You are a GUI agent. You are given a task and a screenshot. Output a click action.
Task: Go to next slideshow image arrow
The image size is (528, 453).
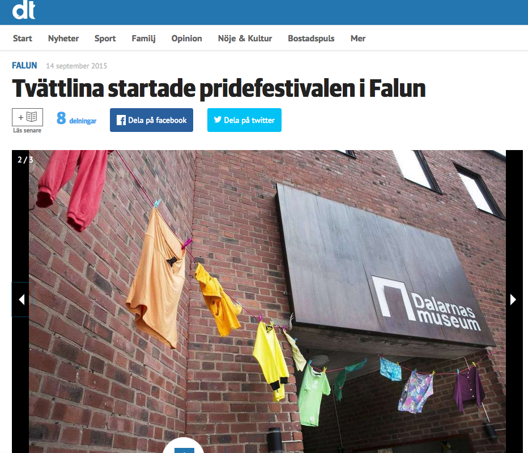tap(513, 299)
